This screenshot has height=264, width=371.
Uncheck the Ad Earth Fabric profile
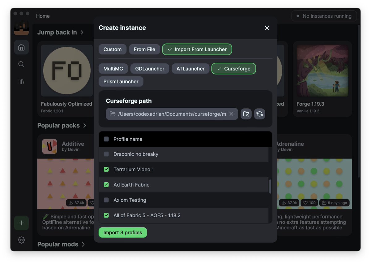click(x=106, y=185)
